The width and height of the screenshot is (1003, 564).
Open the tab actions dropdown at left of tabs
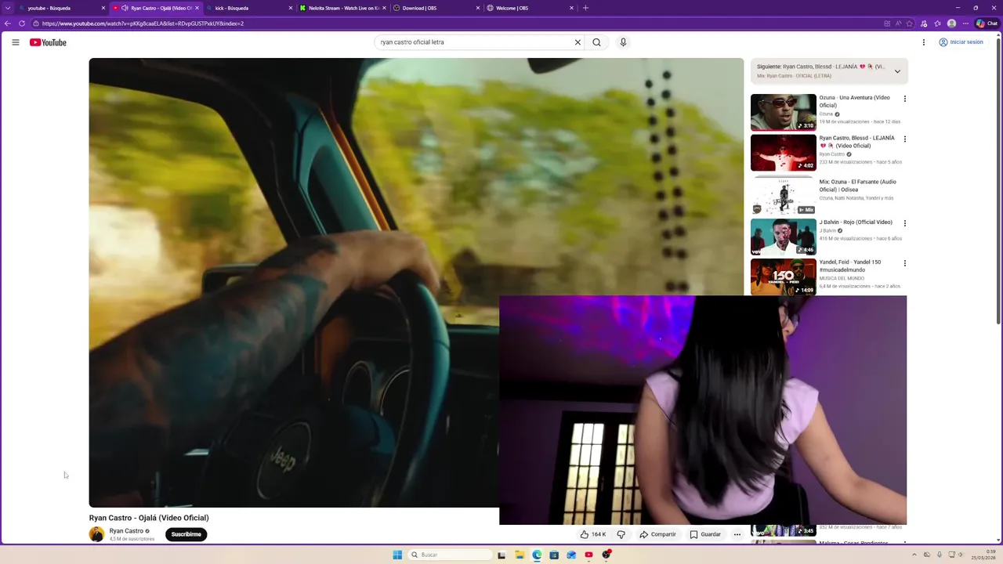point(8,8)
